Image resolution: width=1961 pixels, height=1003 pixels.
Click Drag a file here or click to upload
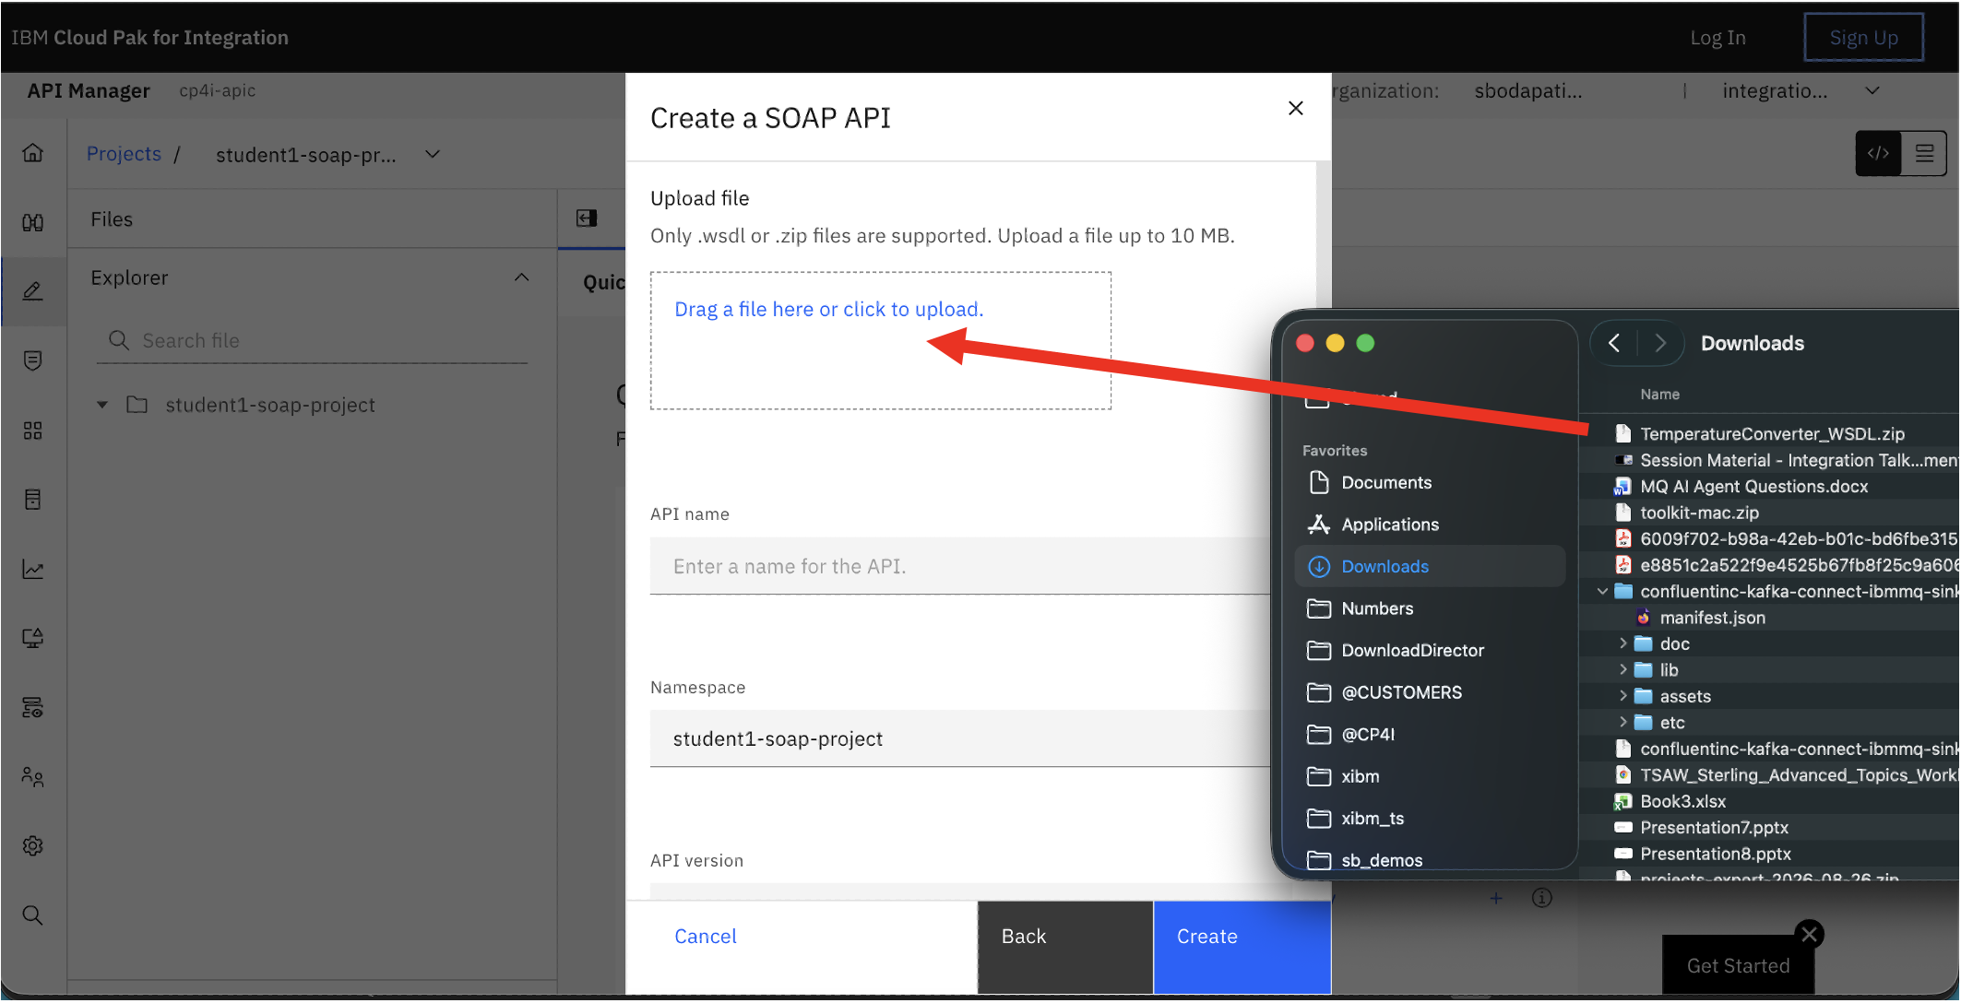tap(828, 309)
